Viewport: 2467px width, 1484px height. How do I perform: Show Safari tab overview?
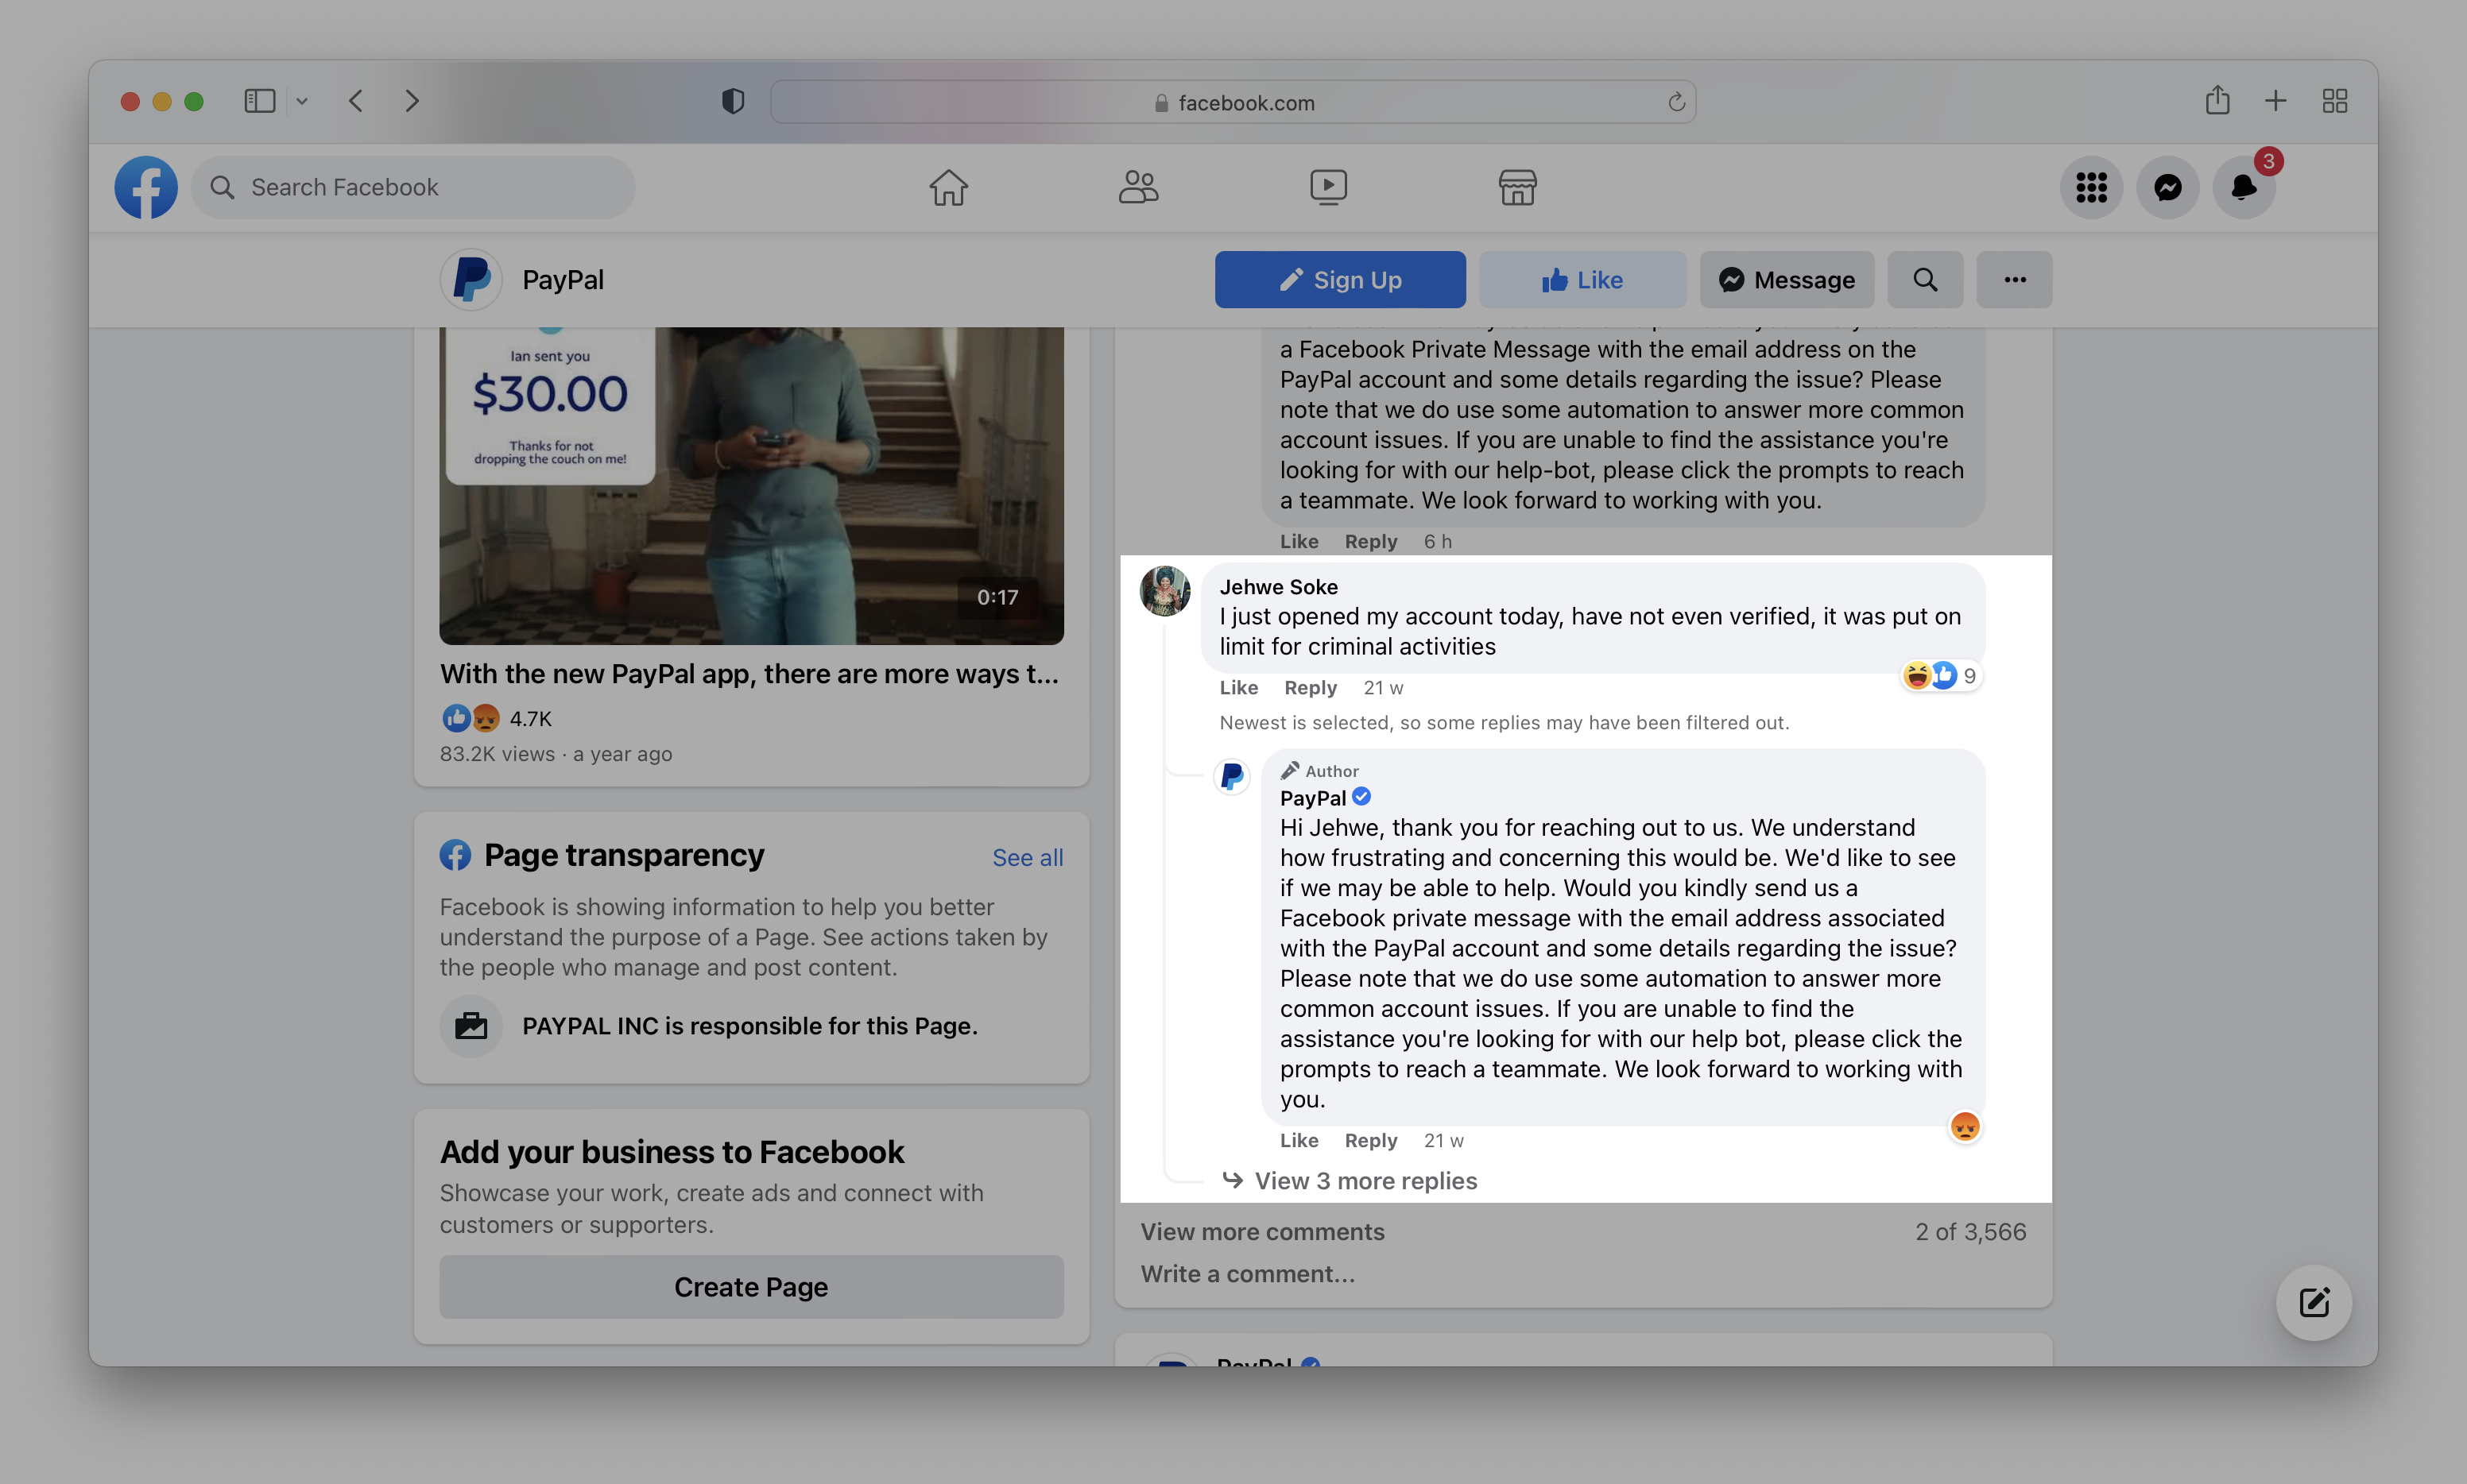tap(2335, 101)
